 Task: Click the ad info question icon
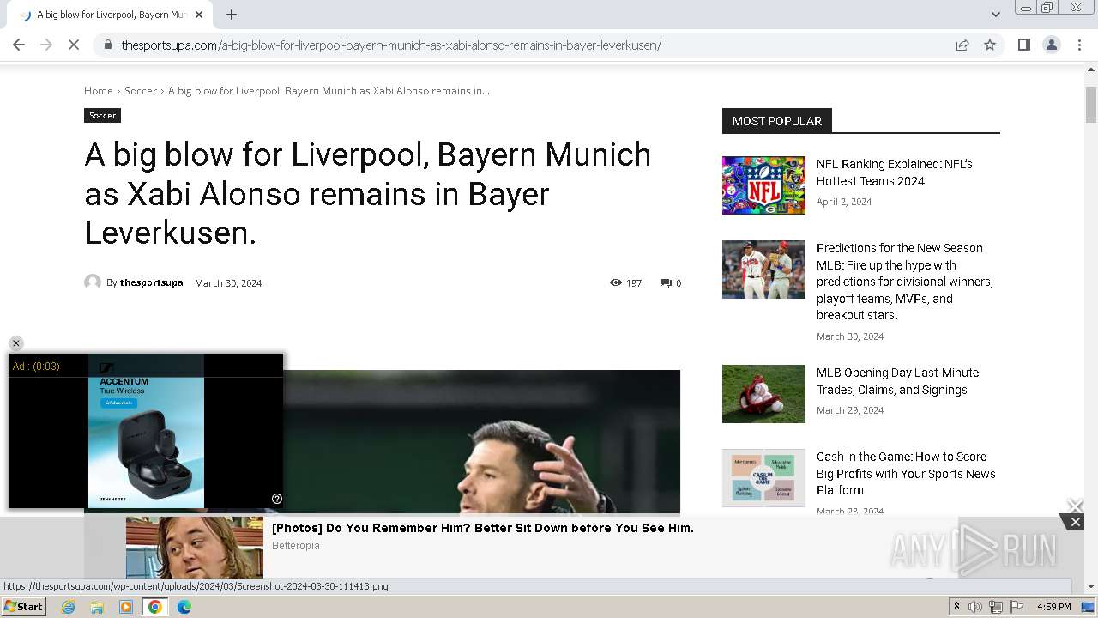[x=277, y=499]
